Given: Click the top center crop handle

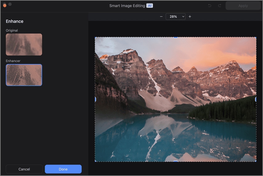Looking at the screenshot, I should click(176, 37).
